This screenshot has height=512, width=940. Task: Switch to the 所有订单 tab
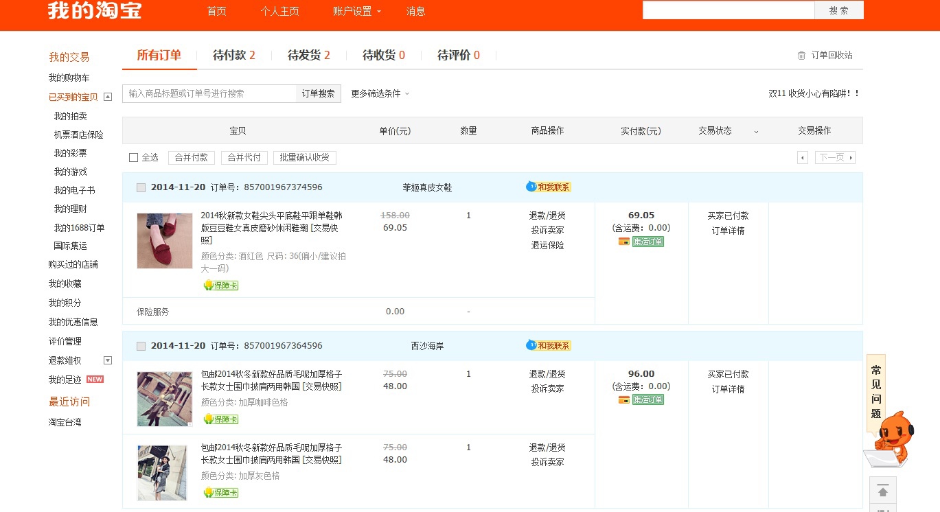tap(159, 56)
